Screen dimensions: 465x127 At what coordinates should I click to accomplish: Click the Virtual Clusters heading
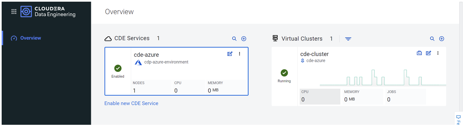(x=302, y=39)
